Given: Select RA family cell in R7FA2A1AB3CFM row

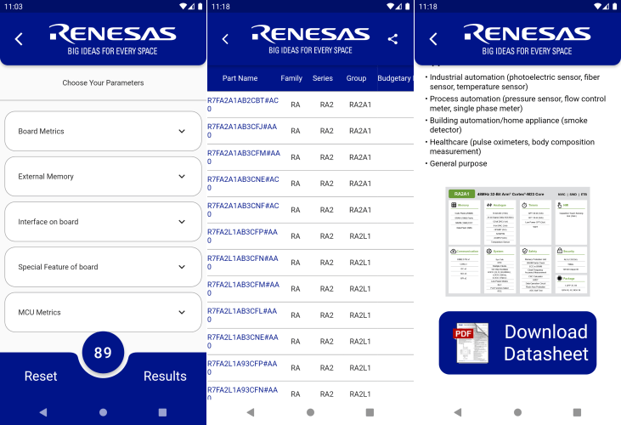Looking at the screenshot, I should [x=296, y=157].
